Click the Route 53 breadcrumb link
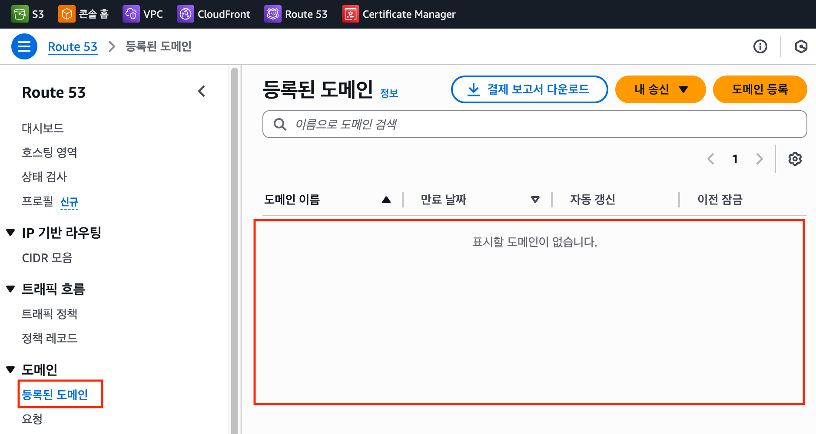Viewport: 816px width, 434px height. 73,46
